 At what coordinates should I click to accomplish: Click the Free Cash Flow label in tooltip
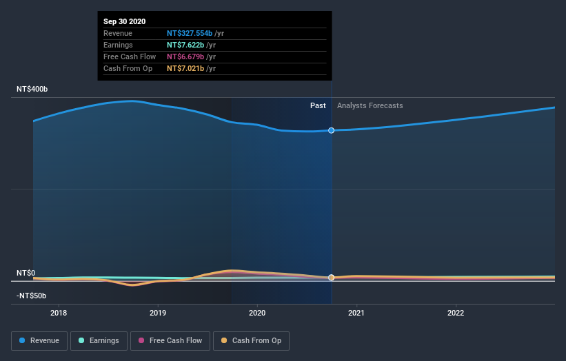[130, 56]
